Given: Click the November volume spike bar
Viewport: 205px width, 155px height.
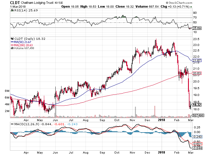Looking at the screenshot, I should click(135, 112).
